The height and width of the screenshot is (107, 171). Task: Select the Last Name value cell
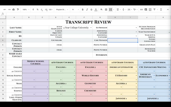click(36, 28)
